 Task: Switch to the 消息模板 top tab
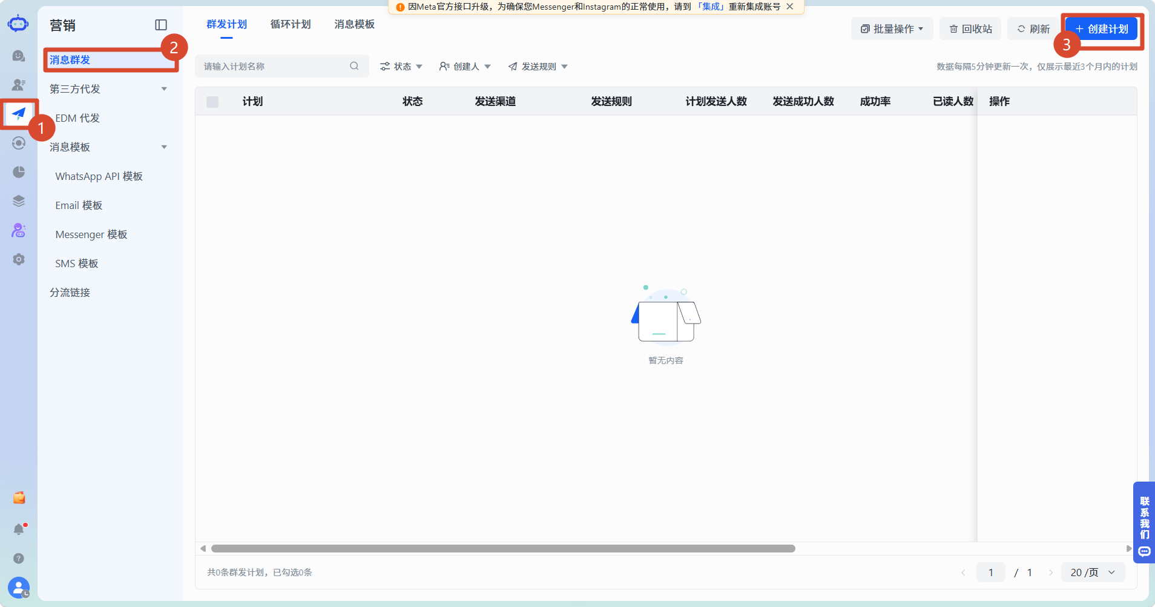click(x=355, y=24)
